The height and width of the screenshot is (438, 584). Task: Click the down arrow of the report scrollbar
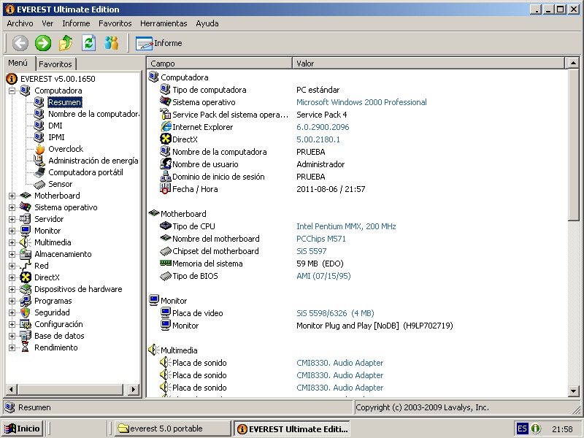point(573,391)
